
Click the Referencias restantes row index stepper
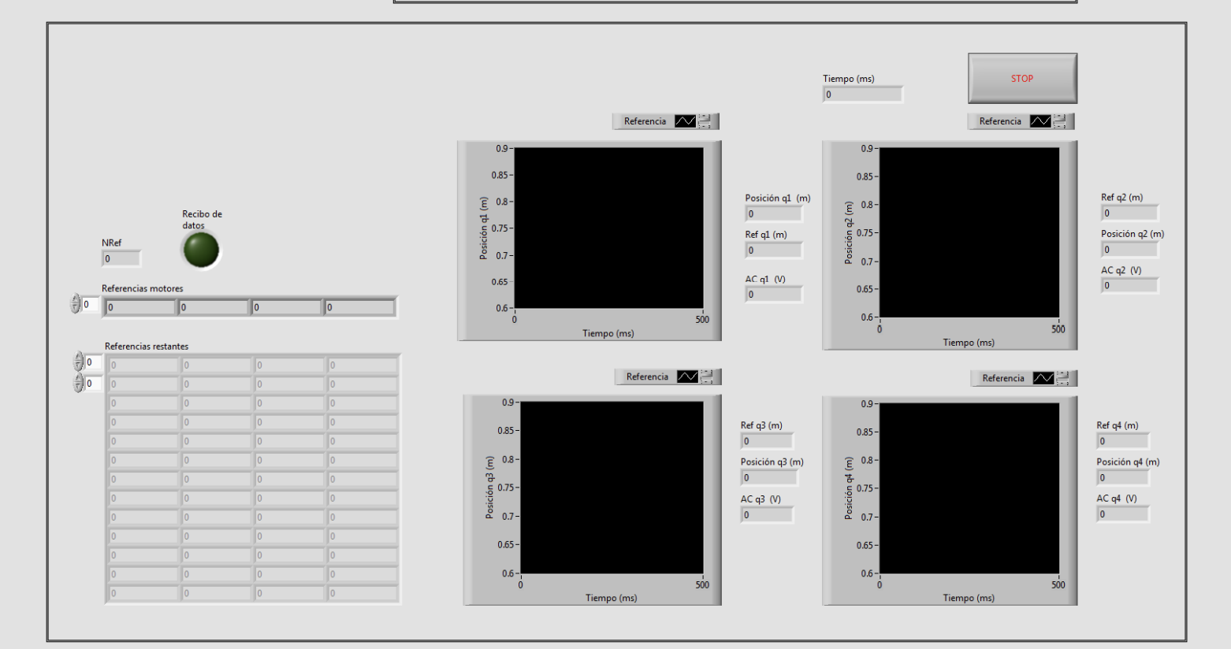click(78, 362)
